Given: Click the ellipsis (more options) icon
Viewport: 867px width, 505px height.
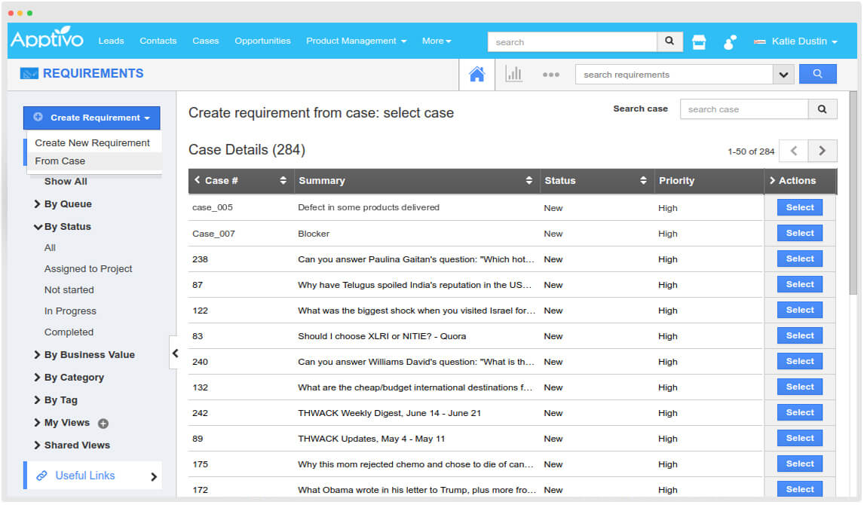Looking at the screenshot, I should click(551, 74).
